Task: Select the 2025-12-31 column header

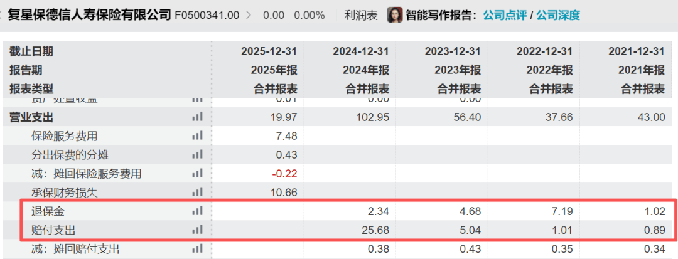Action: tap(269, 51)
